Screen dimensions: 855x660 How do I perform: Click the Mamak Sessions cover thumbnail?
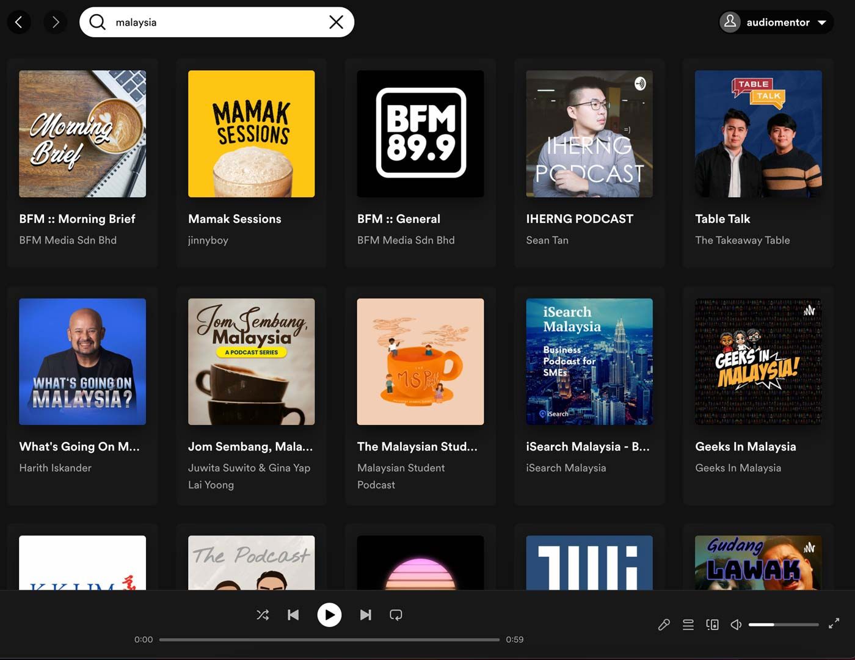point(251,134)
